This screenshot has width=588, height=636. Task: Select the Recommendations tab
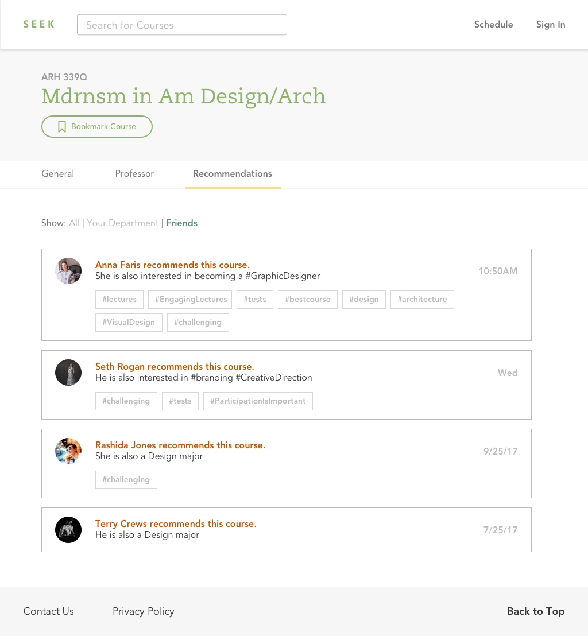tap(233, 173)
